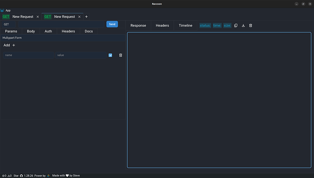
Task: Click the error count icon in status bar
Action: 3,176
